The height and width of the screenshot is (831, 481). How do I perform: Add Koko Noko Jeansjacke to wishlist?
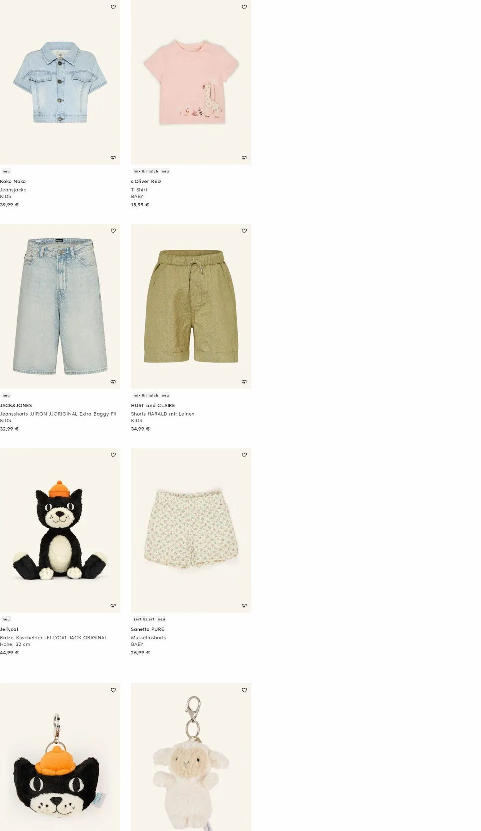pyautogui.click(x=113, y=7)
